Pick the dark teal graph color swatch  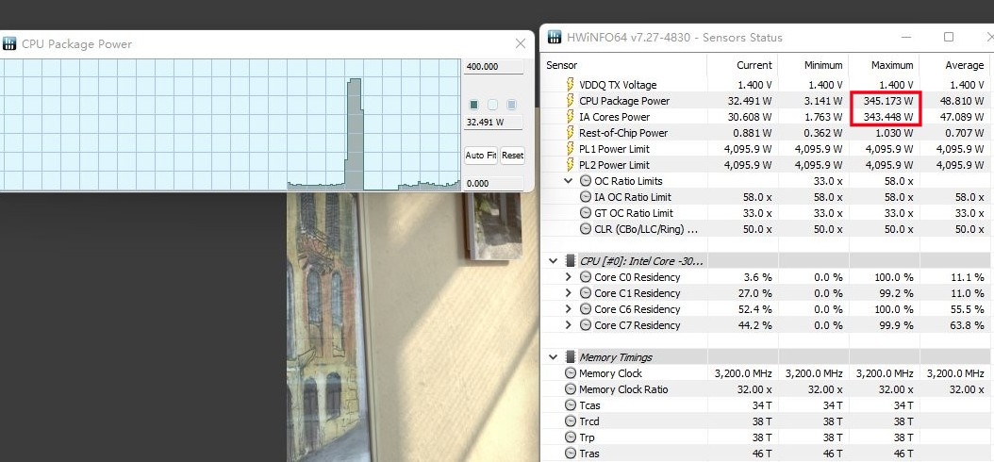pos(474,105)
